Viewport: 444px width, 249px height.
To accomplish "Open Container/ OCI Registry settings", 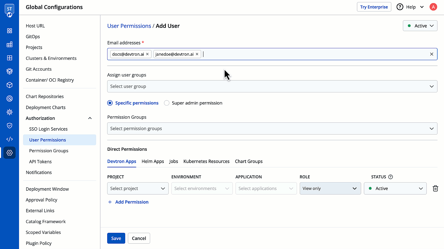I will (50, 80).
